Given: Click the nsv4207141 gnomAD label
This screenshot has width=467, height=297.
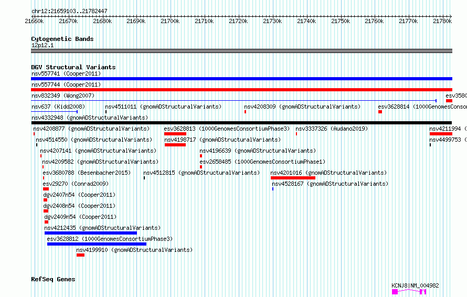Looking at the screenshot, I should click(98, 151).
